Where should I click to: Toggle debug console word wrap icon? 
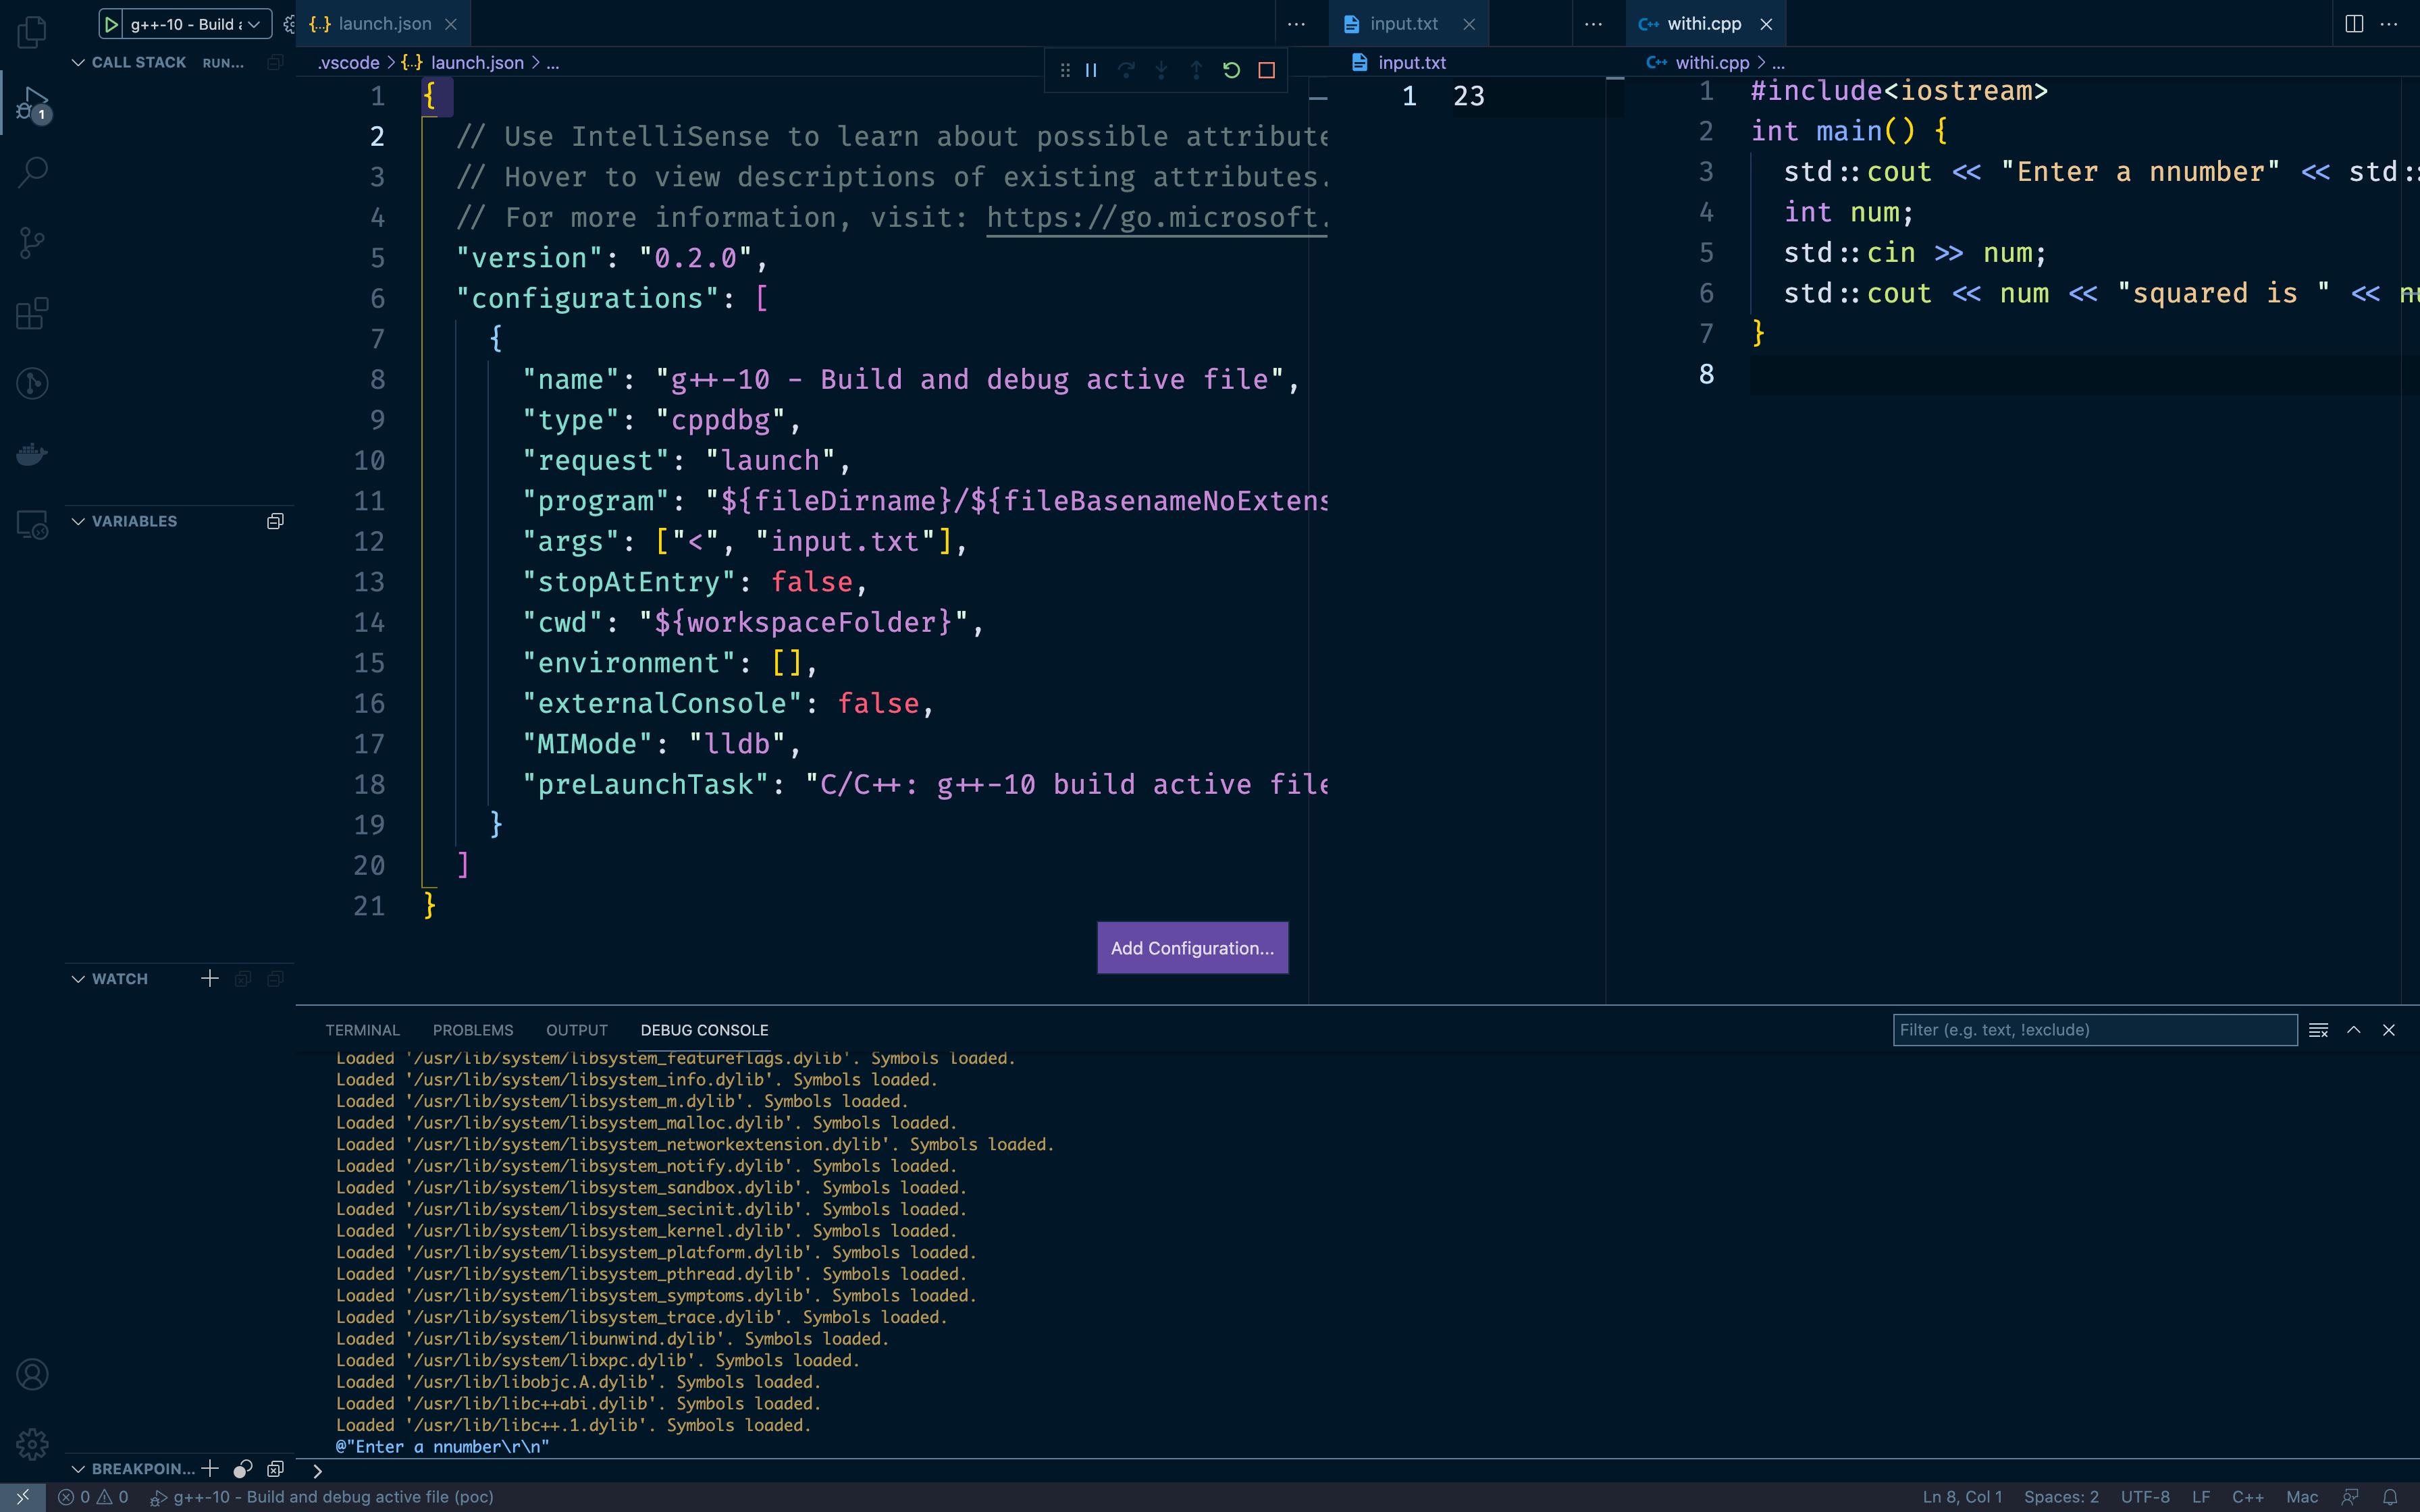[x=2318, y=1030]
